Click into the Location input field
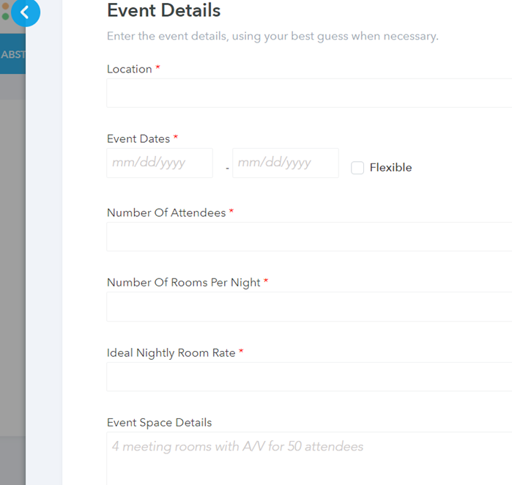 (309, 93)
